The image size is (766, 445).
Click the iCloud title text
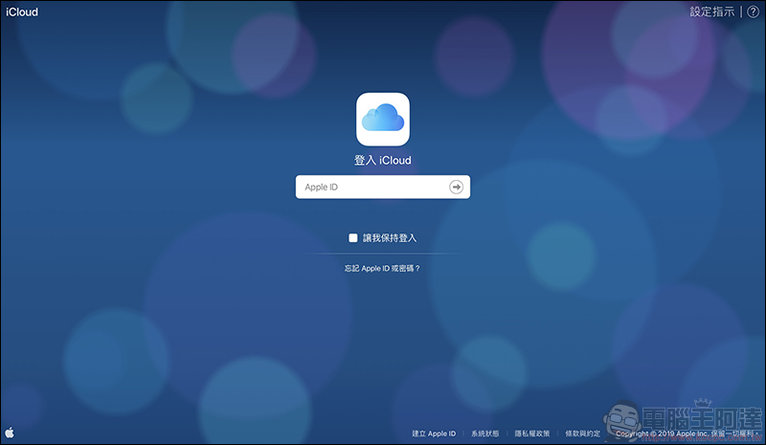(22, 11)
